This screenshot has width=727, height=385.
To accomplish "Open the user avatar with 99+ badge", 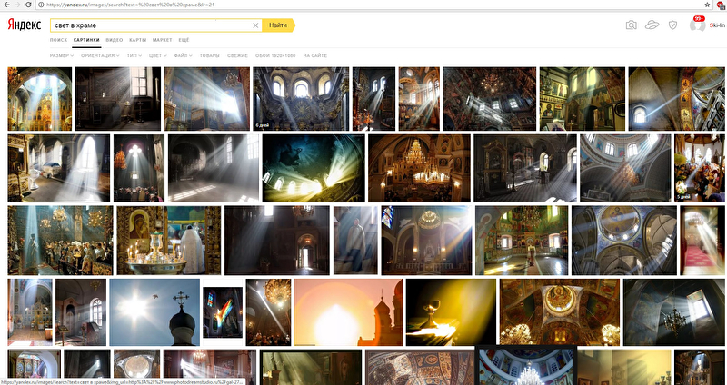I will click(697, 25).
